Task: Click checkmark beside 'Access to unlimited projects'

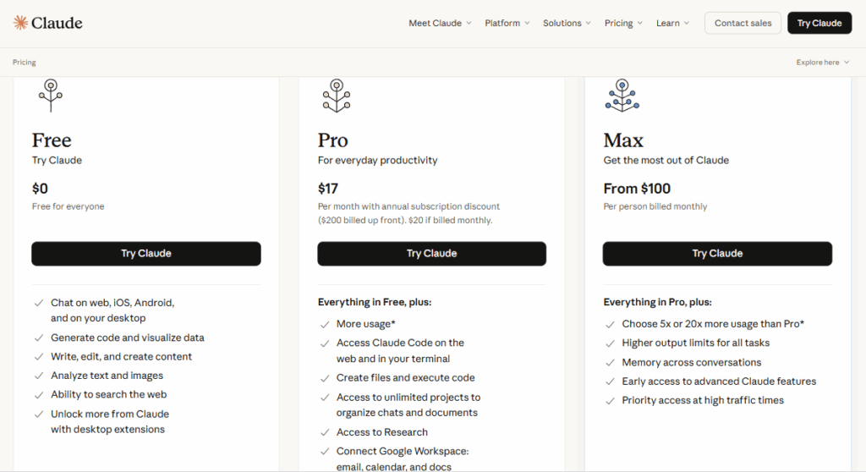Action: (325, 398)
